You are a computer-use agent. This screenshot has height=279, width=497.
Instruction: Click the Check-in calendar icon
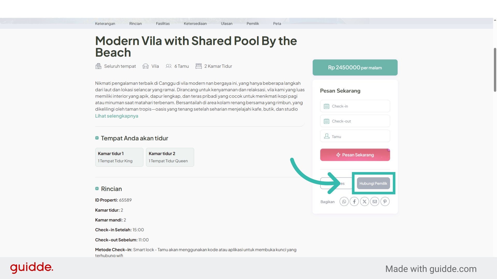(326, 106)
